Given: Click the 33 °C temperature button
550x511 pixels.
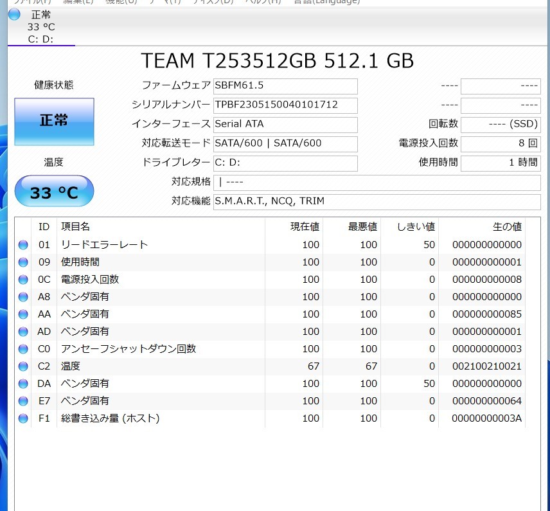Looking at the screenshot, I should click(54, 192).
